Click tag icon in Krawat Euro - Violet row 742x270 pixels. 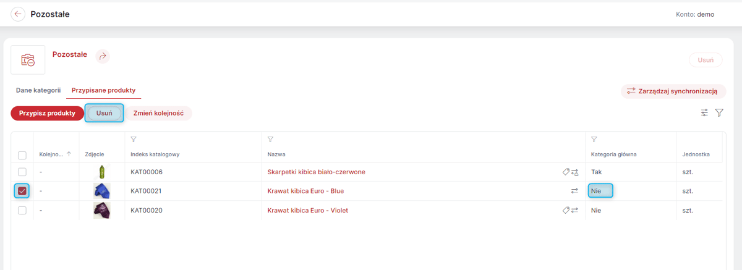[566, 210]
